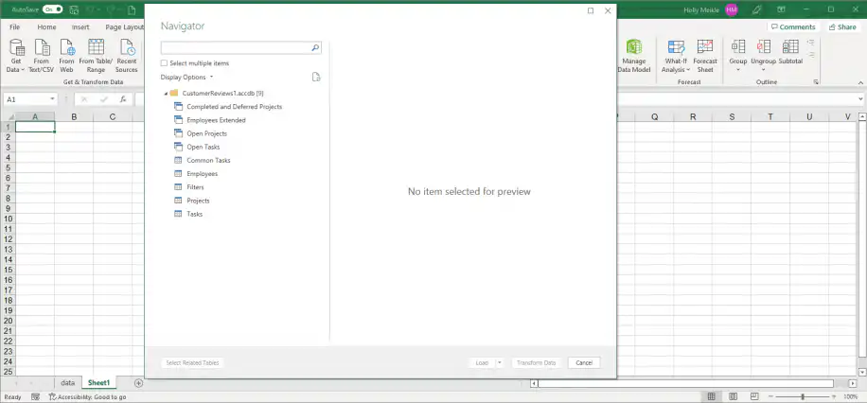The width and height of the screenshot is (867, 403).
Task: Cancel the Navigator dialog
Action: tap(584, 363)
